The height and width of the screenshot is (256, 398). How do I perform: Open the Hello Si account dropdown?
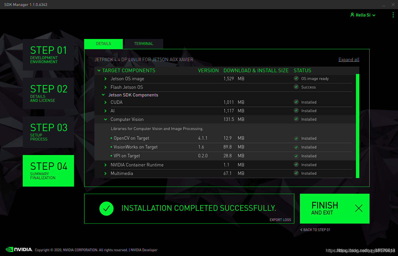tap(363, 15)
